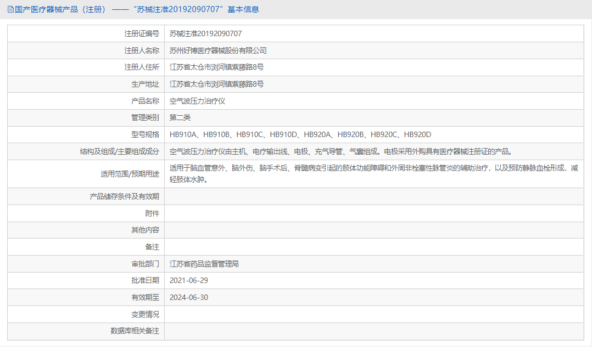592x351 pixels.
Task: Click the document icon before the page title
Action: coord(10,9)
